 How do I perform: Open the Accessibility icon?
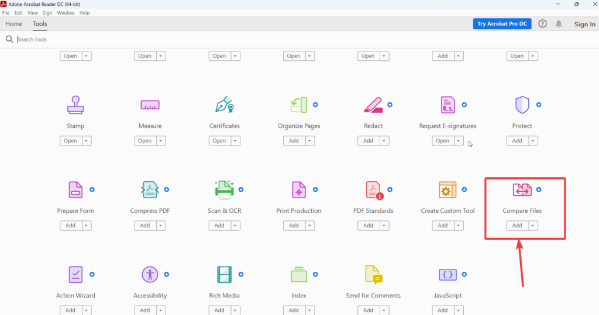150,275
